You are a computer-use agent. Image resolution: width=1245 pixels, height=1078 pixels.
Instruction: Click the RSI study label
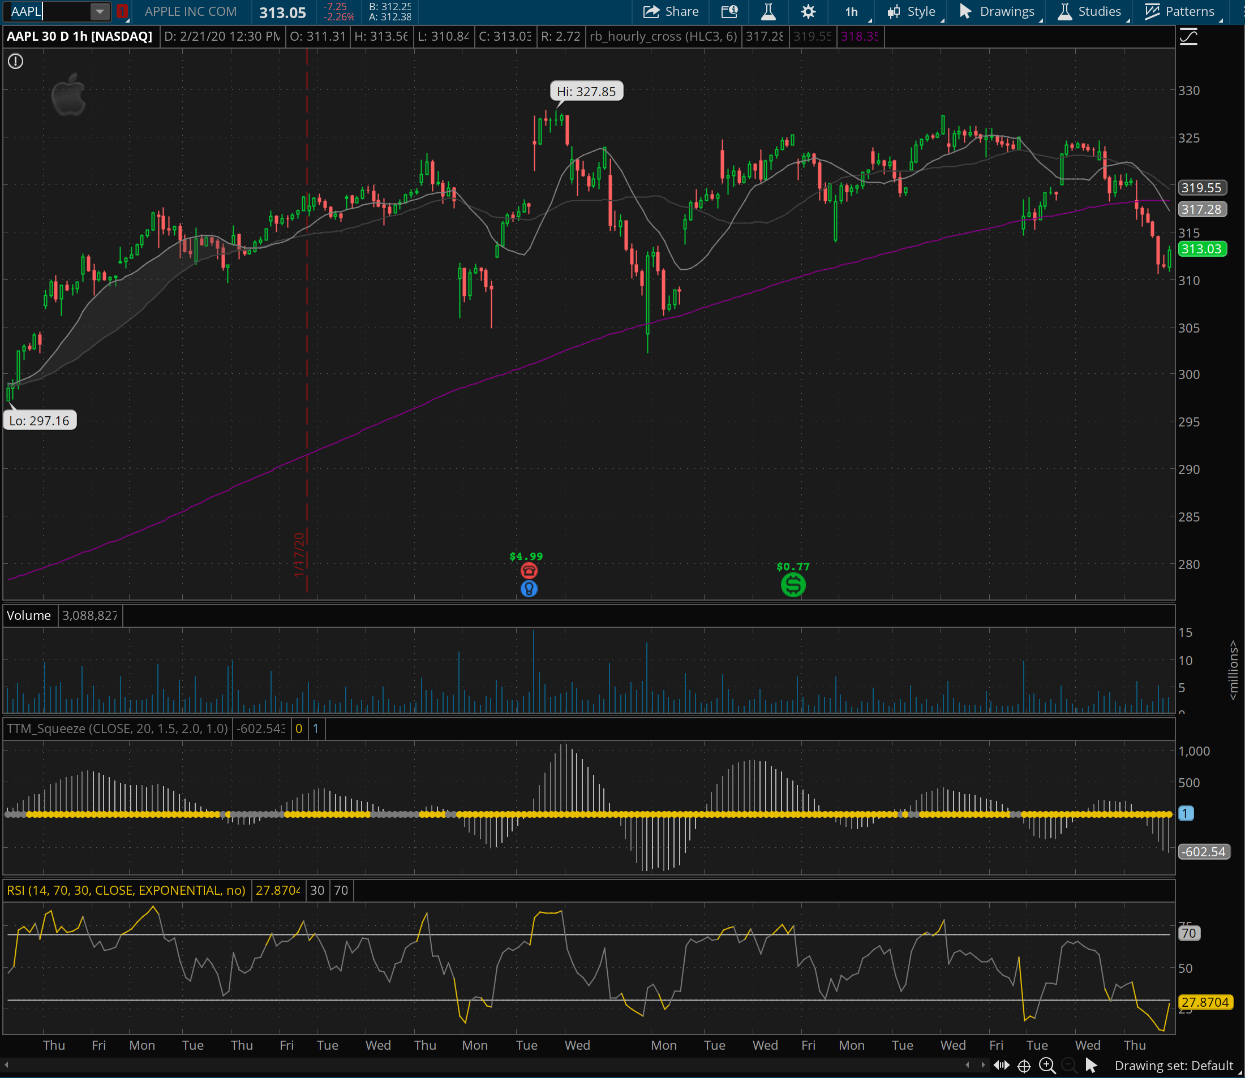click(126, 890)
